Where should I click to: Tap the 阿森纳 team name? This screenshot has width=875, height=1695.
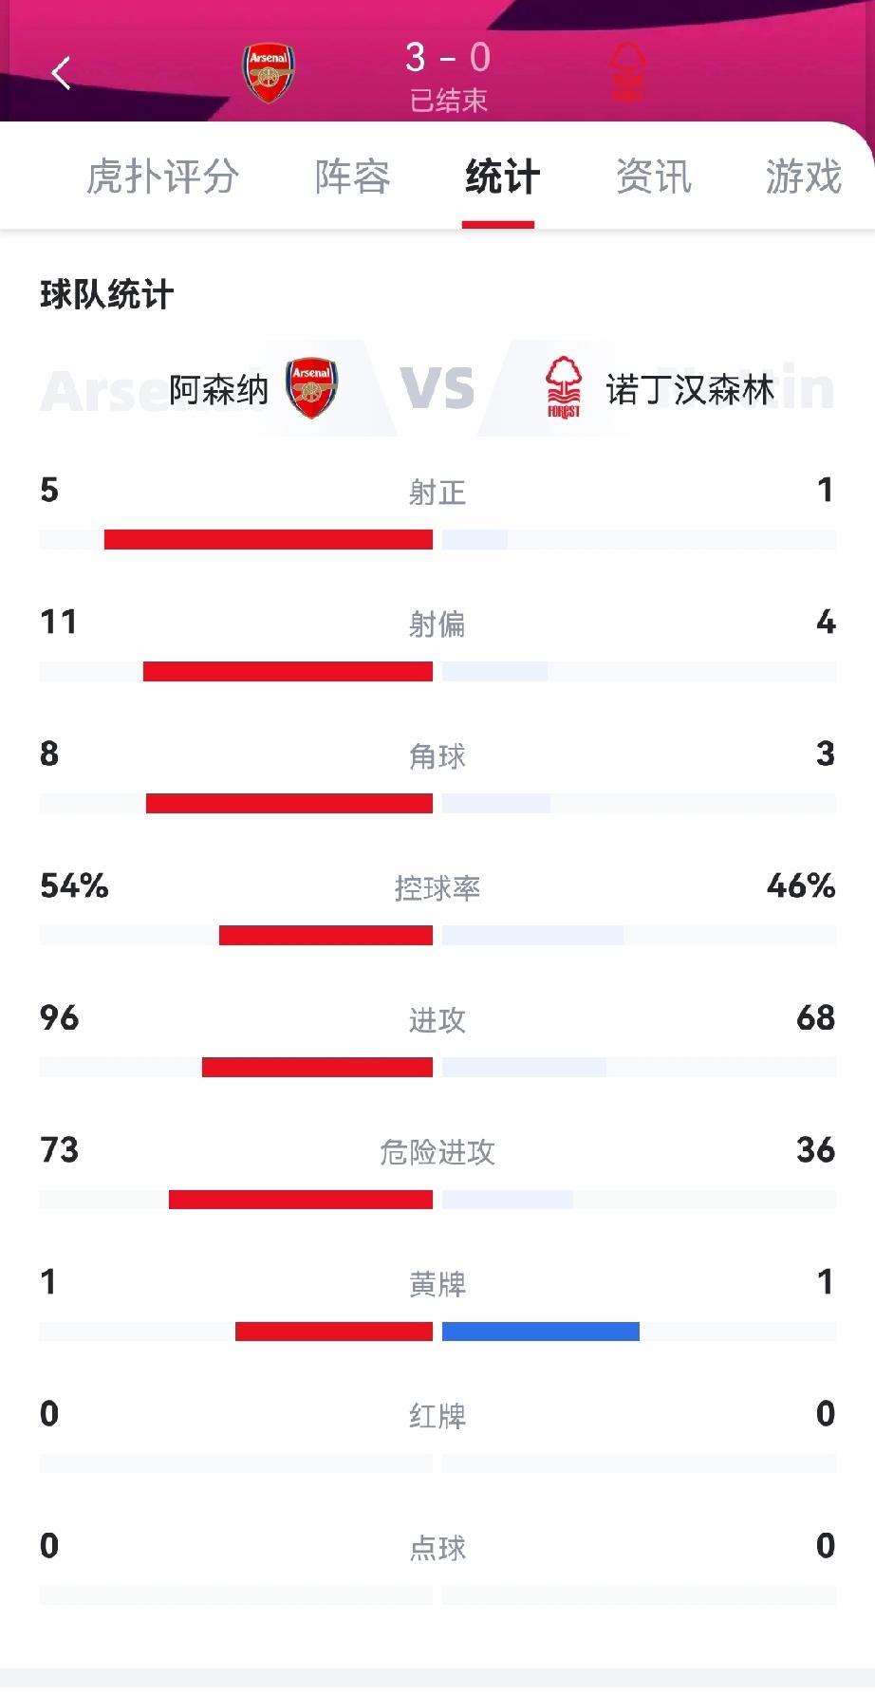[219, 390]
